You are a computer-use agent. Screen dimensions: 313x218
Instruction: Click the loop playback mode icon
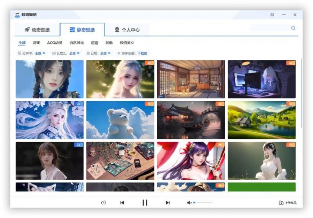(x=103, y=203)
